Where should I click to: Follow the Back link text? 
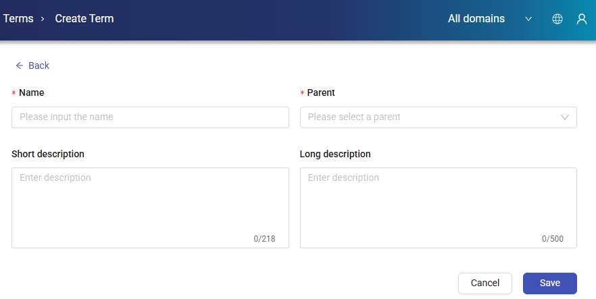39,65
